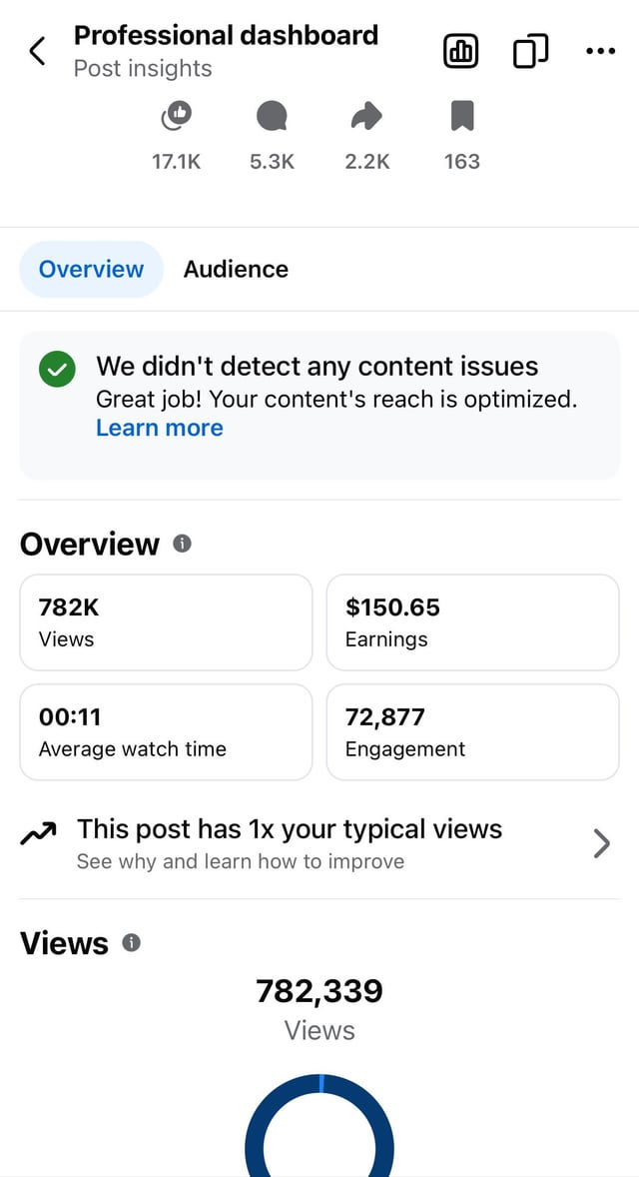The width and height of the screenshot is (639, 1177).
Task: Open the $150.65 Earnings card
Action: pyautogui.click(x=472, y=621)
